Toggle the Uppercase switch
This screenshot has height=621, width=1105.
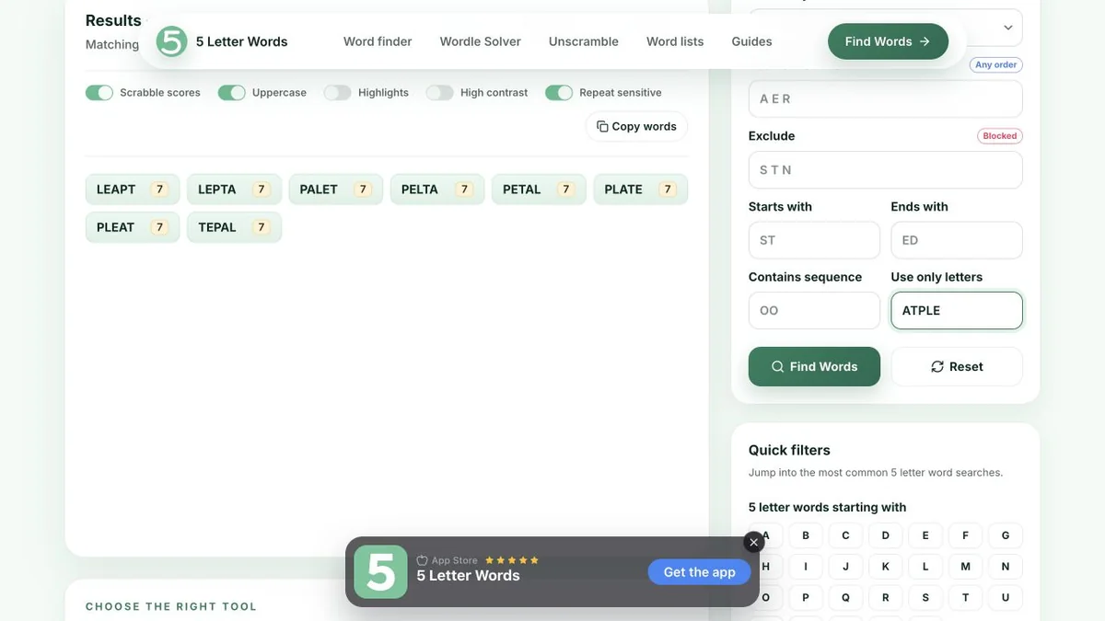(232, 93)
